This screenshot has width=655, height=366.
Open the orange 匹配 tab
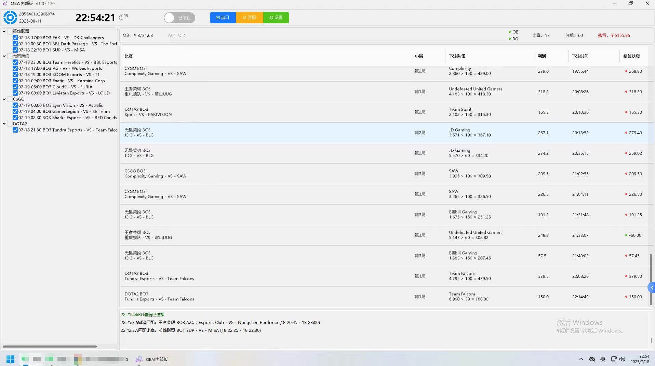249,18
